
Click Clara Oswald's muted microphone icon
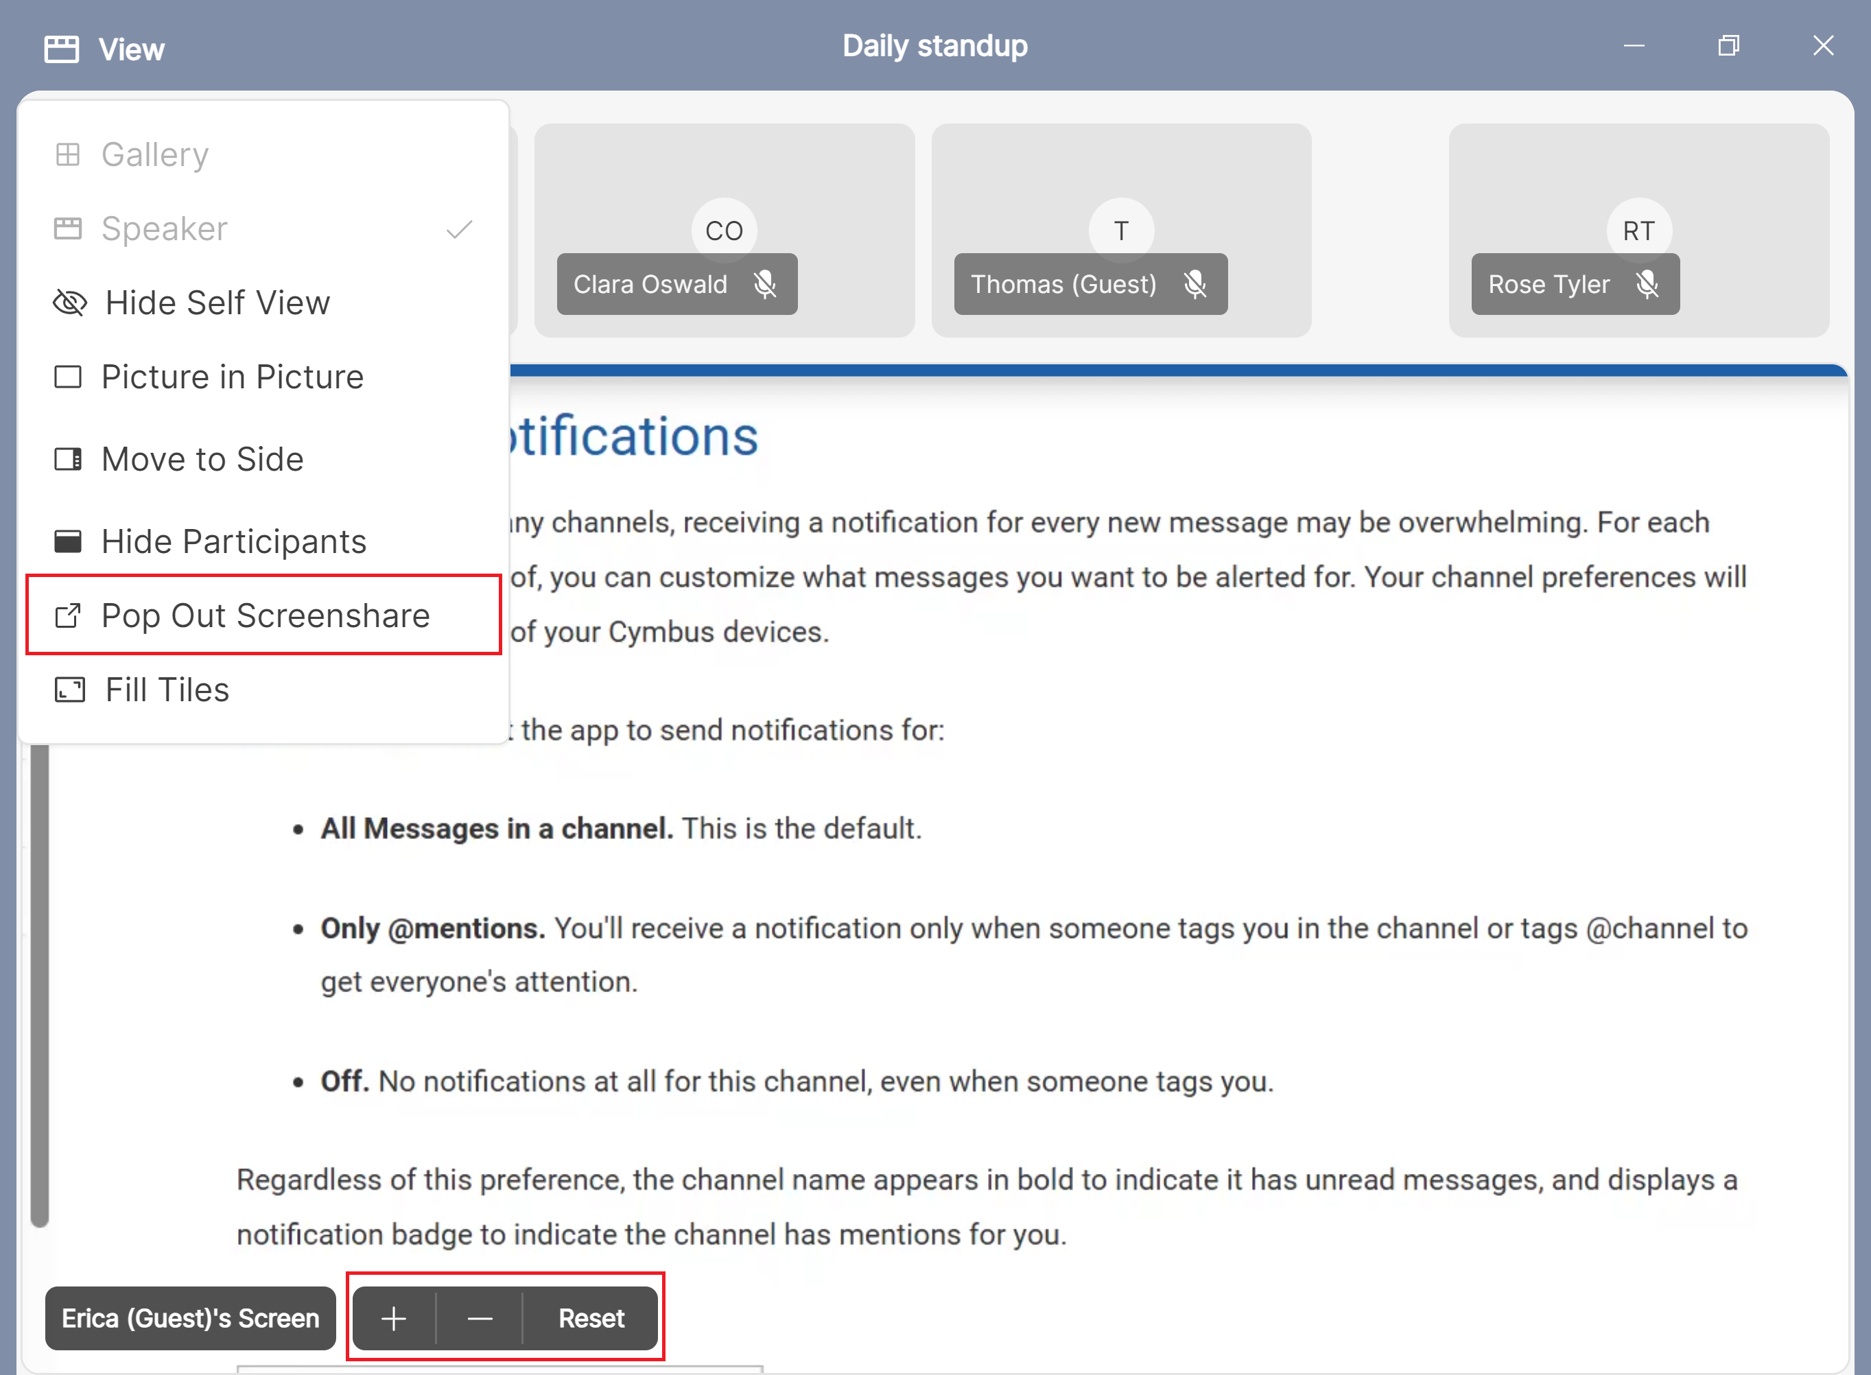click(764, 285)
